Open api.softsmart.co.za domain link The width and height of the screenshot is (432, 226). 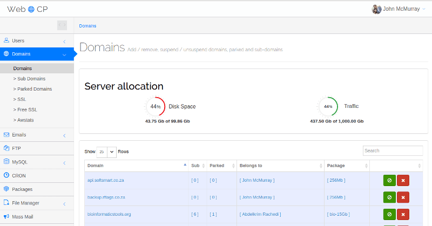(x=105, y=180)
